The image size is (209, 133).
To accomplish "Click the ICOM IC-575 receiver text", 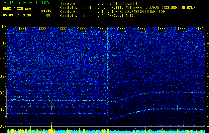I will 133,12.
